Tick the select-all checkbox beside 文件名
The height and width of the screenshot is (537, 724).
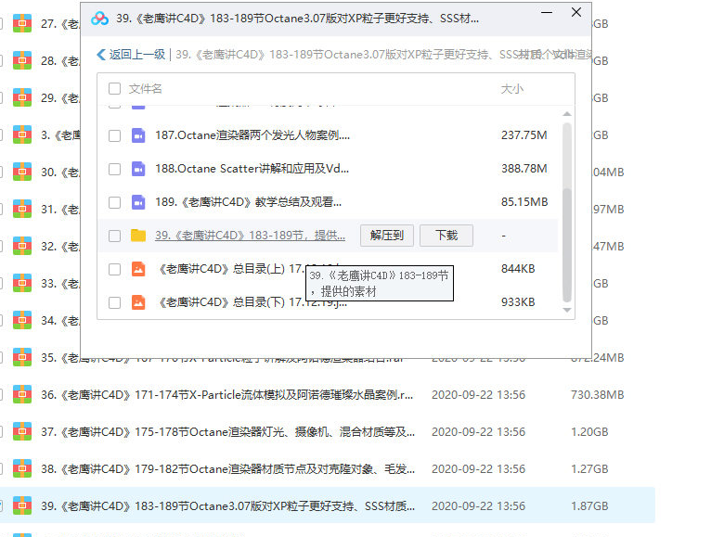coord(114,89)
